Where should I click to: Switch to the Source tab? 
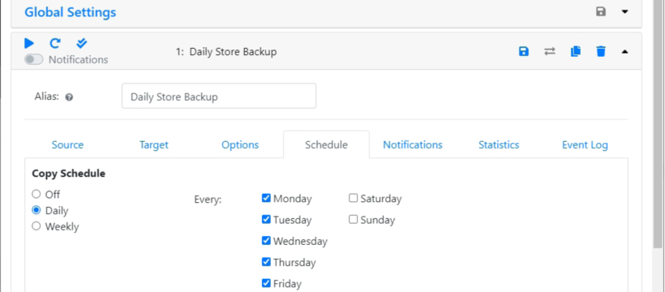67,144
